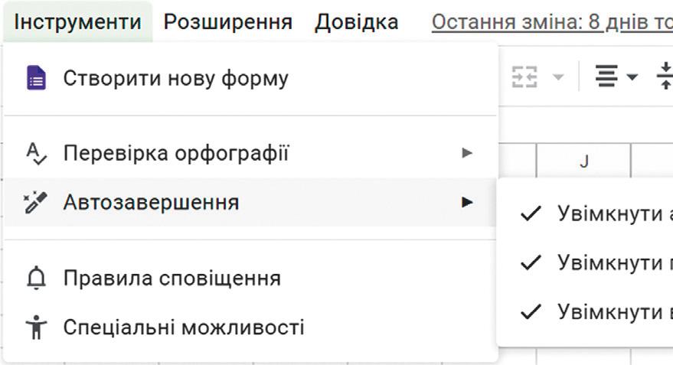Open the Розширення menu
The width and height of the screenshot is (673, 365).
click(x=228, y=21)
